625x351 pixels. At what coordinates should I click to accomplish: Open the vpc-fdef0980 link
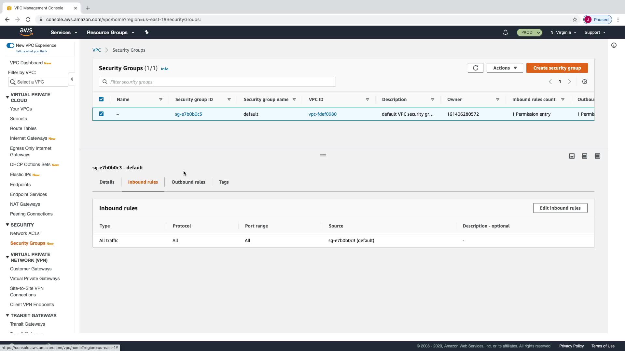(322, 114)
